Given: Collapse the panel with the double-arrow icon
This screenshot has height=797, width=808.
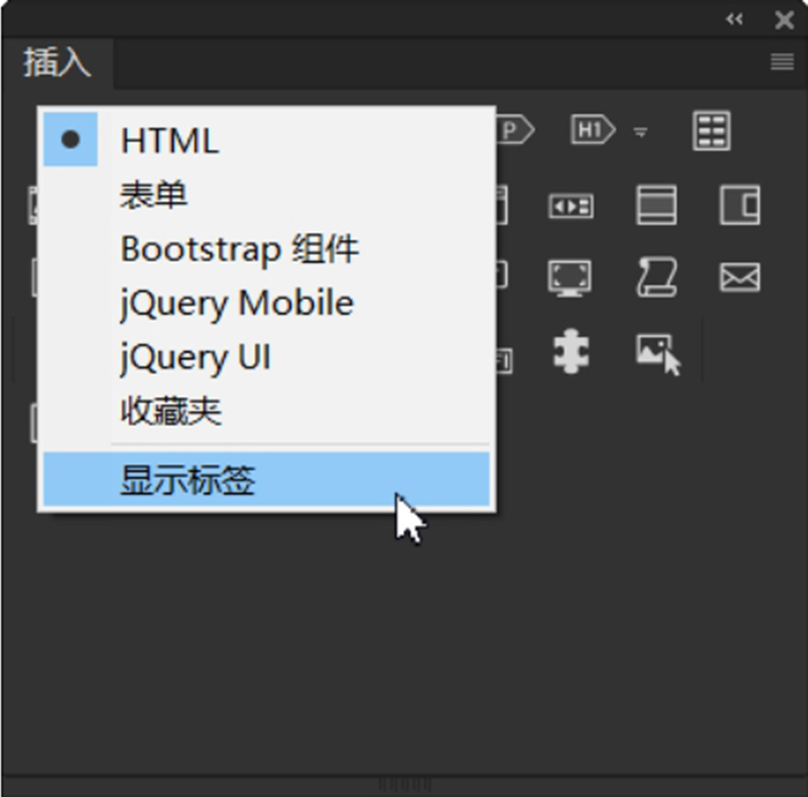Looking at the screenshot, I should pyautogui.click(x=734, y=20).
